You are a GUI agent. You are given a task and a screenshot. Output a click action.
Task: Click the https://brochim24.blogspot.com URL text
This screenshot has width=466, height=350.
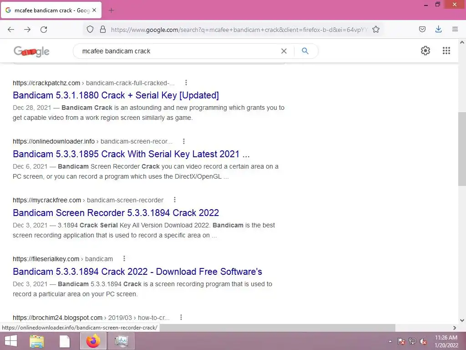[57, 318]
